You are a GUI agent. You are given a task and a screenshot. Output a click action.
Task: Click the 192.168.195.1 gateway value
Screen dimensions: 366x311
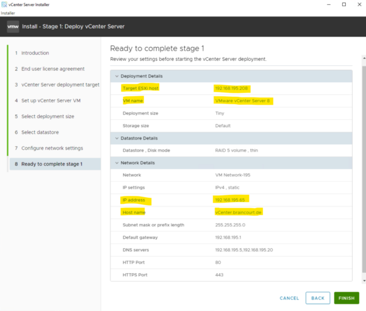(228, 237)
